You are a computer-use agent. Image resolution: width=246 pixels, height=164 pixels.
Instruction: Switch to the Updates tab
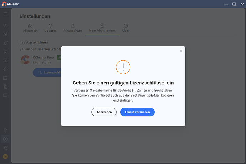50,28
